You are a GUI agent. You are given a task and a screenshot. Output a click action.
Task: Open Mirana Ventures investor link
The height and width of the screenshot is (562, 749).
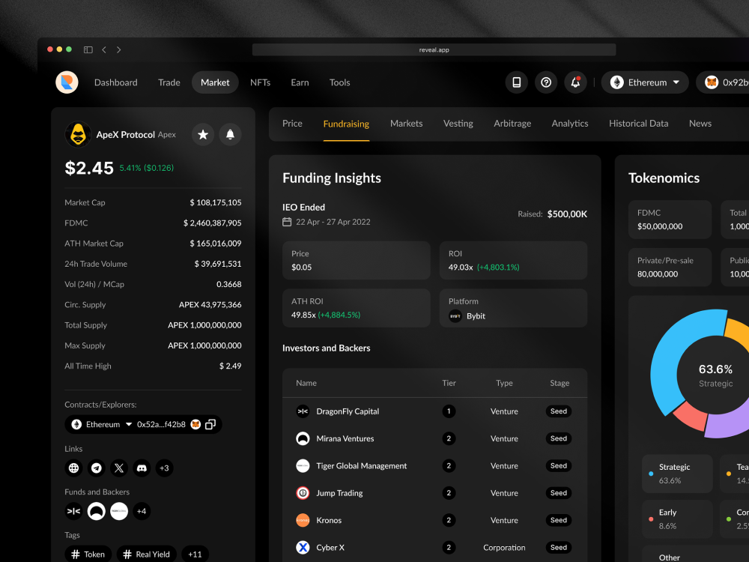coord(345,438)
